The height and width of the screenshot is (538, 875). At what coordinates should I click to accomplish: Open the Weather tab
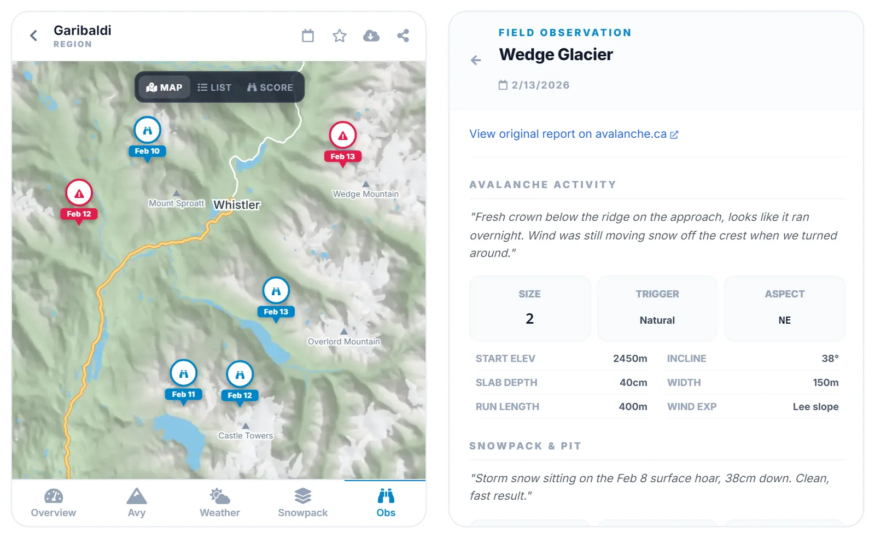[x=220, y=503]
